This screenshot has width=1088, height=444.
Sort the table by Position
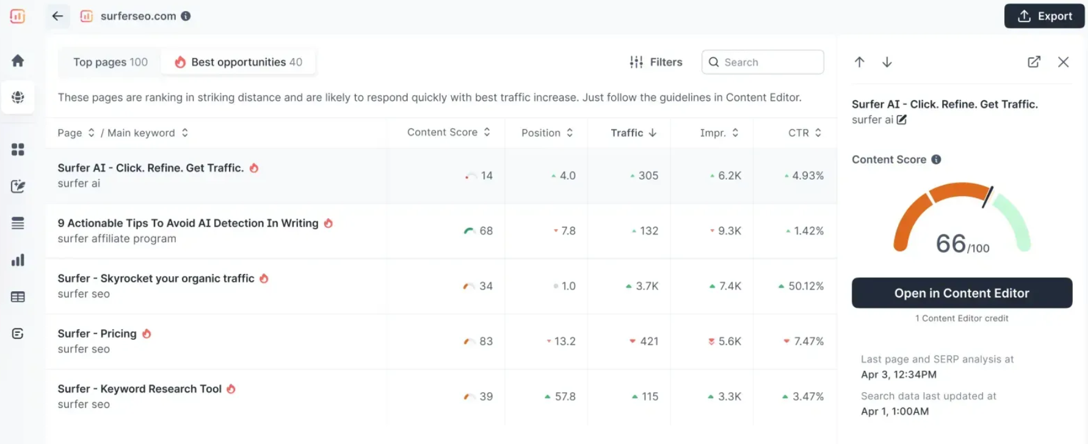pos(547,133)
